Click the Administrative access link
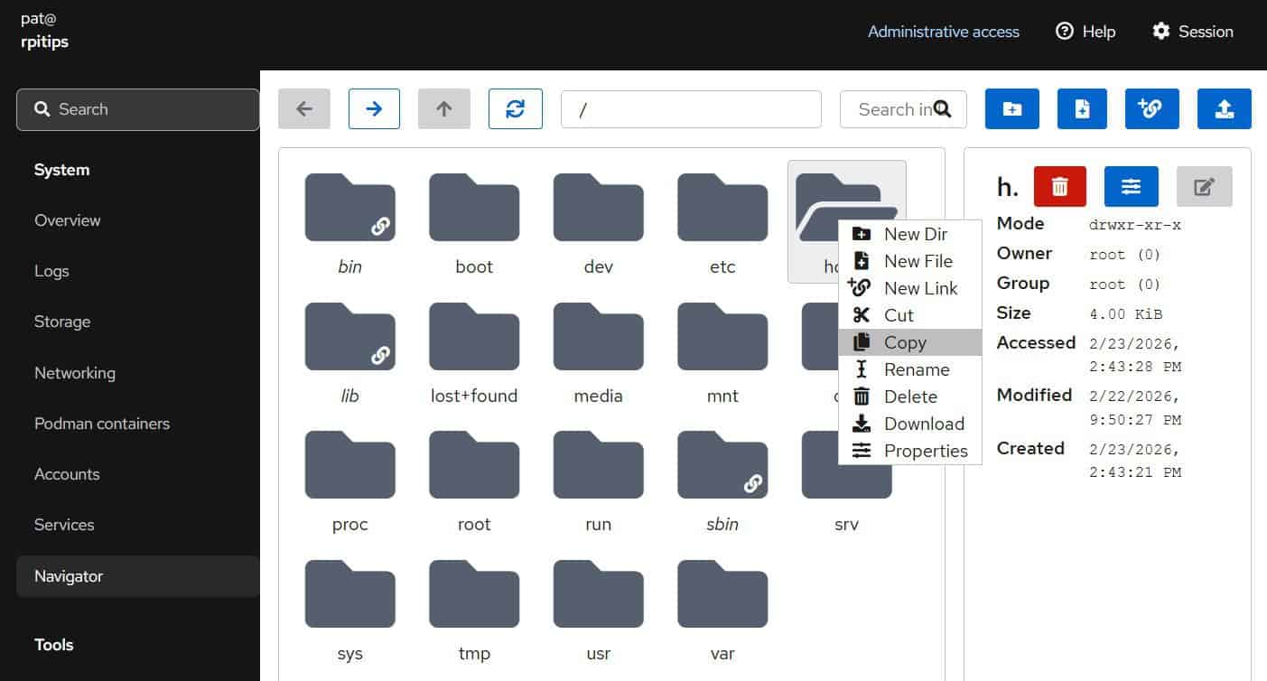Viewport: 1267px width, 681px height. coord(943,32)
